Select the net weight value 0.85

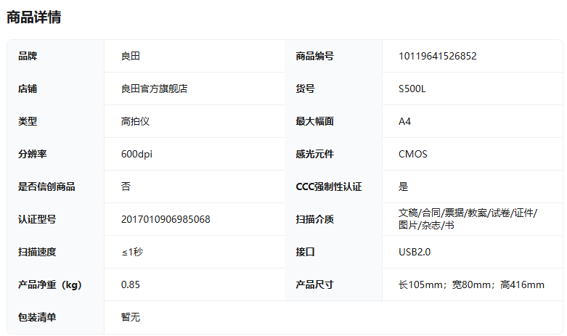(x=131, y=284)
